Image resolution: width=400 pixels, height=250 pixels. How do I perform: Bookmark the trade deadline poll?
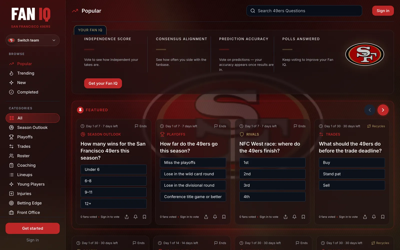click(383, 217)
